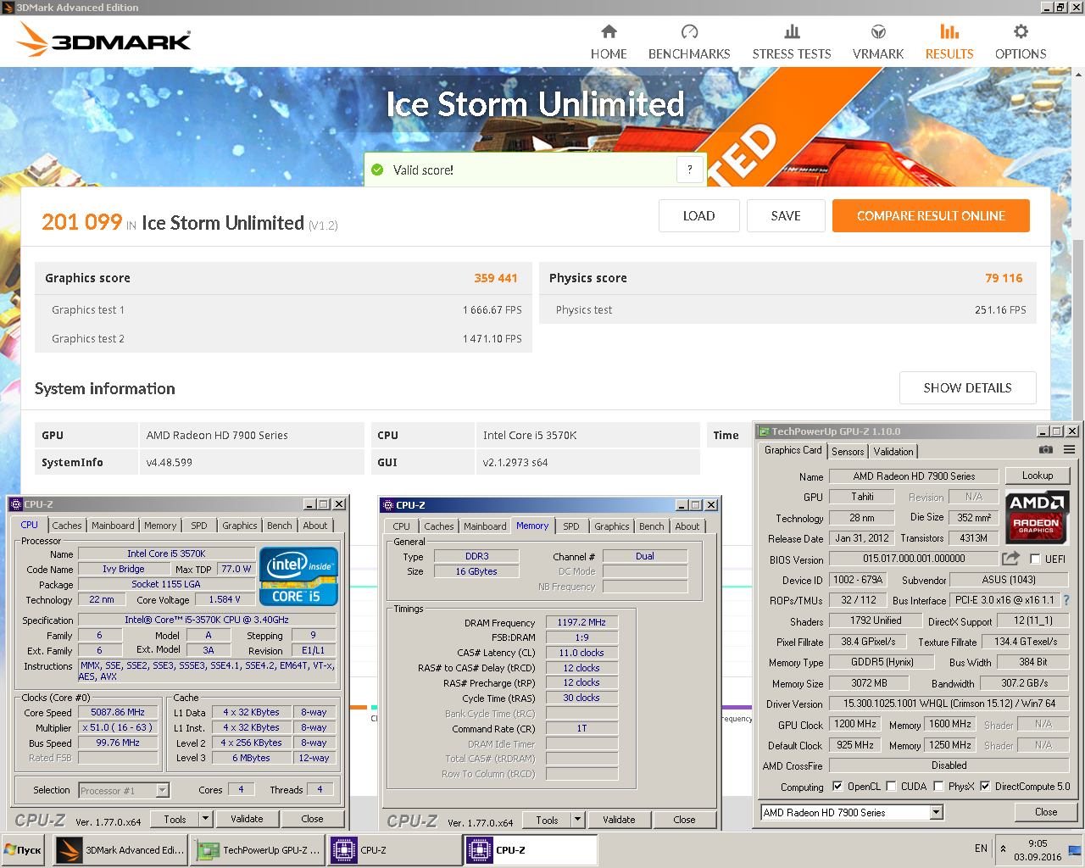
Task: Toggle the CUDA checkbox
Action: (x=892, y=787)
